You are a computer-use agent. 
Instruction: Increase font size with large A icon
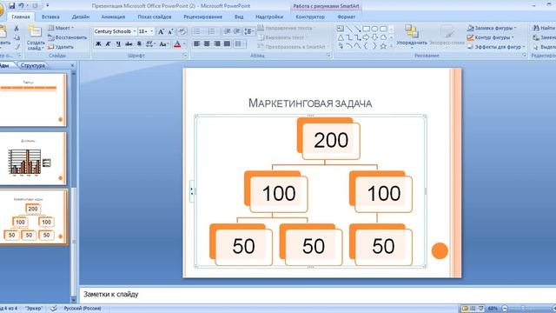161,31
